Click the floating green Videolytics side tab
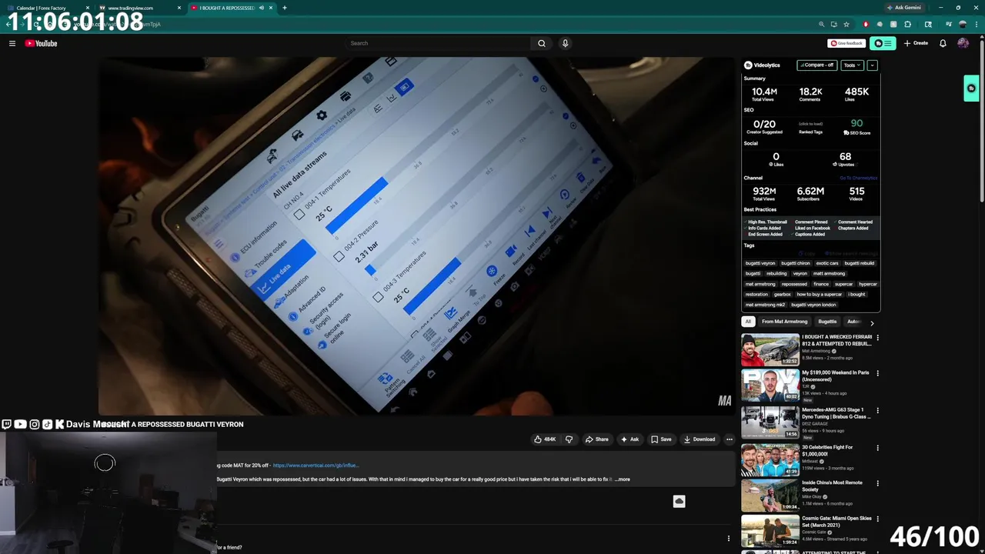The height and width of the screenshot is (554, 985). (971, 88)
